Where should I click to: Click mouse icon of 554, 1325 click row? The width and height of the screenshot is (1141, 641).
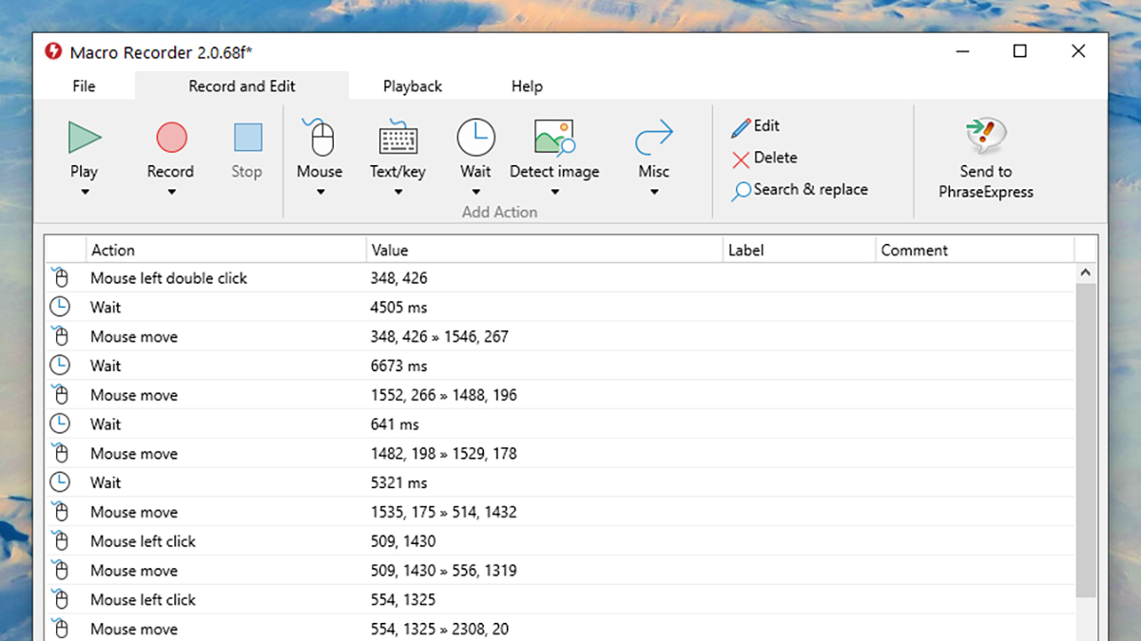[59, 599]
